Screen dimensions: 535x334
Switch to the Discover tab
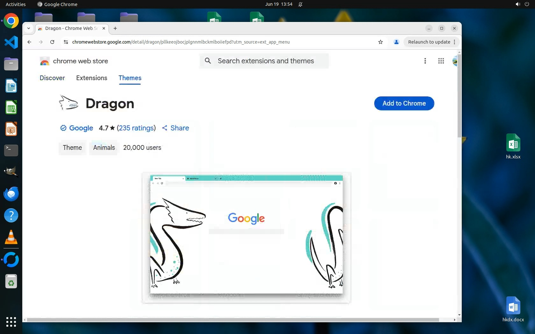point(52,78)
